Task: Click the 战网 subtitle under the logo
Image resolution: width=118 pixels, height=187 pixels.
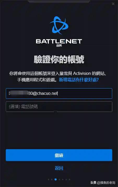Action: pos(59,45)
